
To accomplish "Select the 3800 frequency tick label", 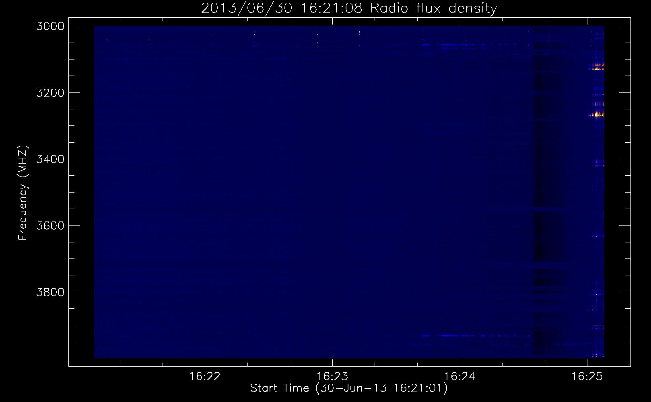I will [50, 292].
